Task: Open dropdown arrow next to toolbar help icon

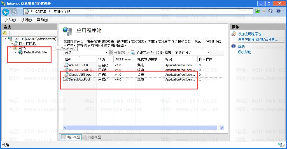Action: (x=283, y=11)
